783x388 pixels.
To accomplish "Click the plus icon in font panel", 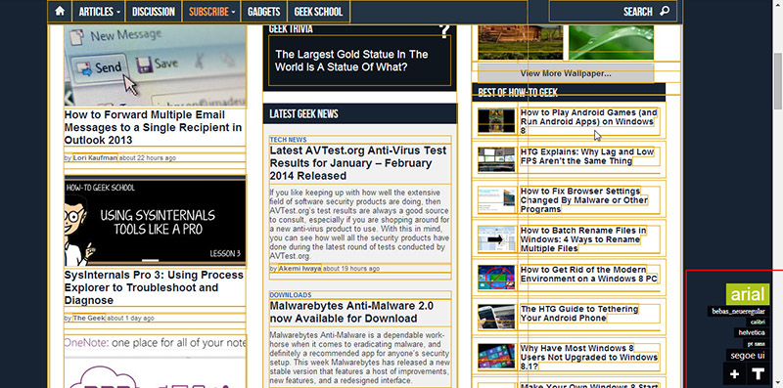I will [x=734, y=374].
